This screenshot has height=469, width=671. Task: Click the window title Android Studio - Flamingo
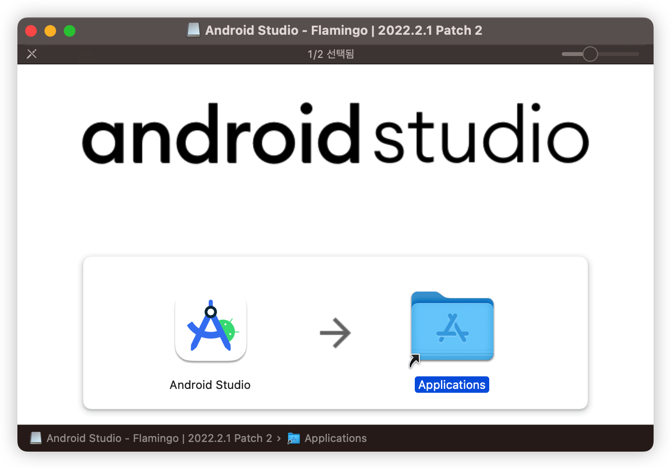click(343, 30)
